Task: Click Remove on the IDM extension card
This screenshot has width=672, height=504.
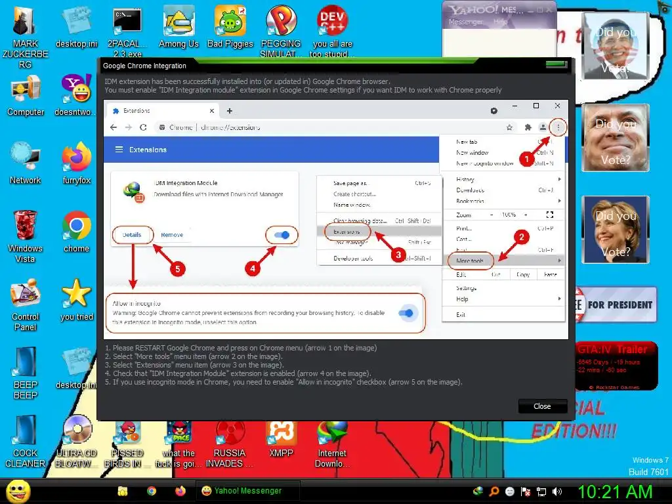Action: pyautogui.click(x=172, y=235)
